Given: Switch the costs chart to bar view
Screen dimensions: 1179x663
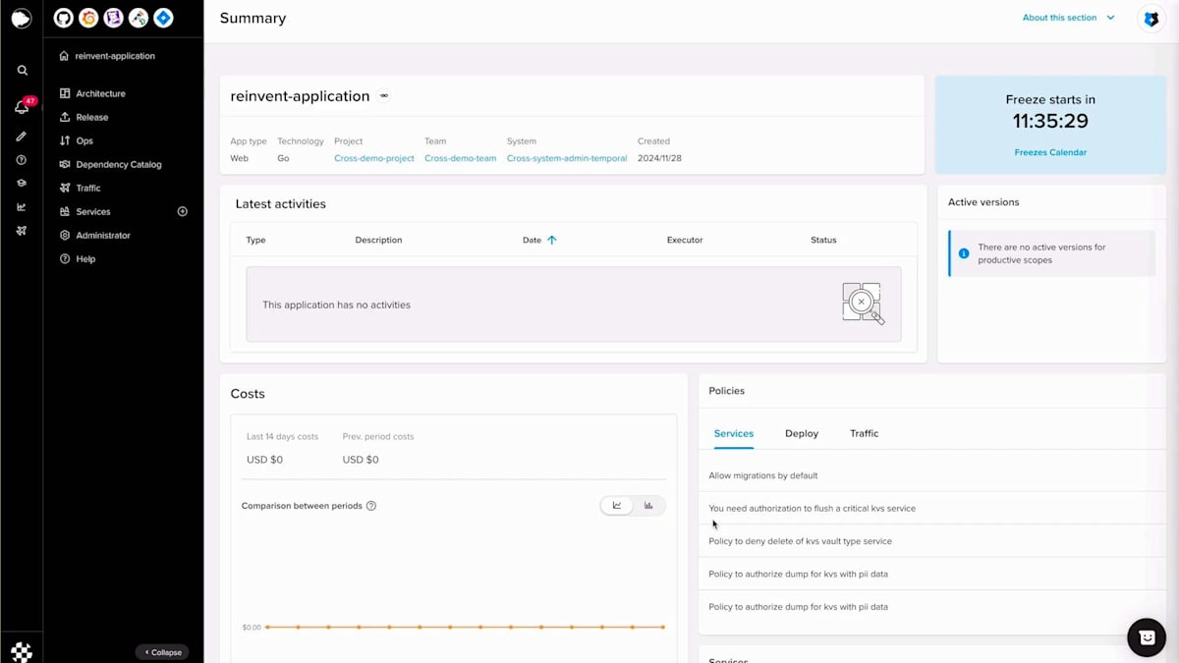Looking at the screenshot, I should pyautogui.click(x=648, y=506).
